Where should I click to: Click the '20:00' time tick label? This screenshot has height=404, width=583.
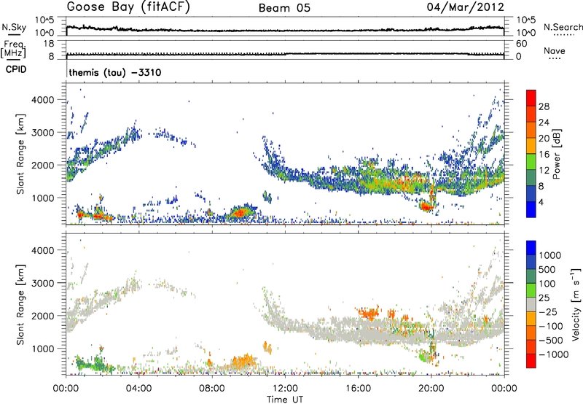point(431,389)
